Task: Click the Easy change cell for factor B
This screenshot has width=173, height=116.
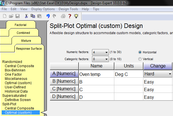Action: 158,82
